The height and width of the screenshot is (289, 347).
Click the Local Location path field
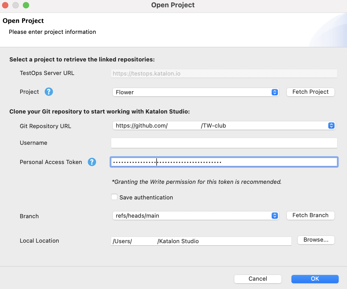[x=201, y=241]
